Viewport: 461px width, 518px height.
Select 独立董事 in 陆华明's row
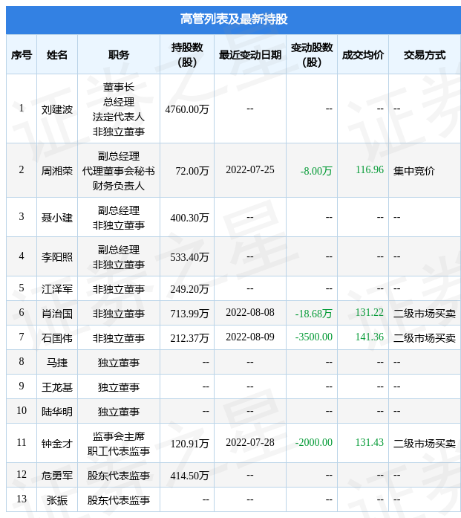(x=119, y=412)
